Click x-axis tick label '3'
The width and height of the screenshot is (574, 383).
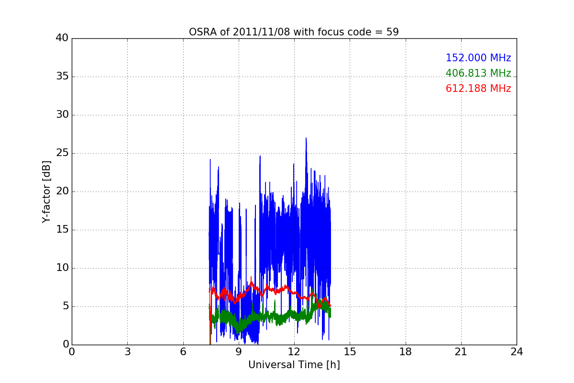[x=127, y=352]
